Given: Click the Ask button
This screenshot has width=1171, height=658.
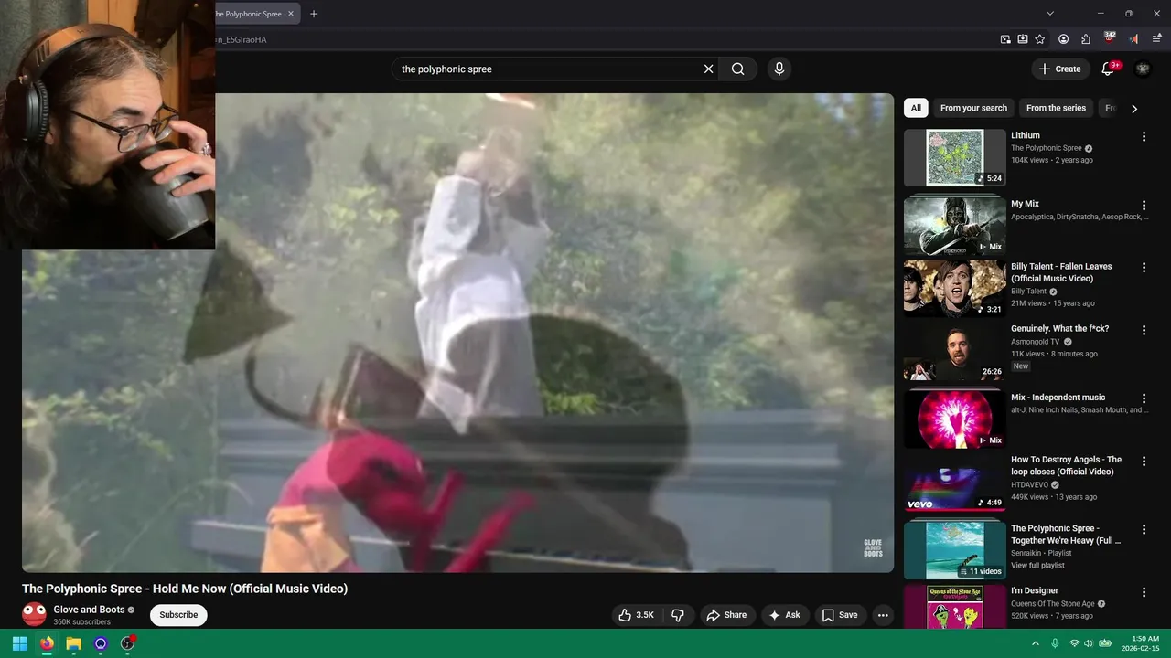Looking at the screenshot, I should (x=785, y=615).
